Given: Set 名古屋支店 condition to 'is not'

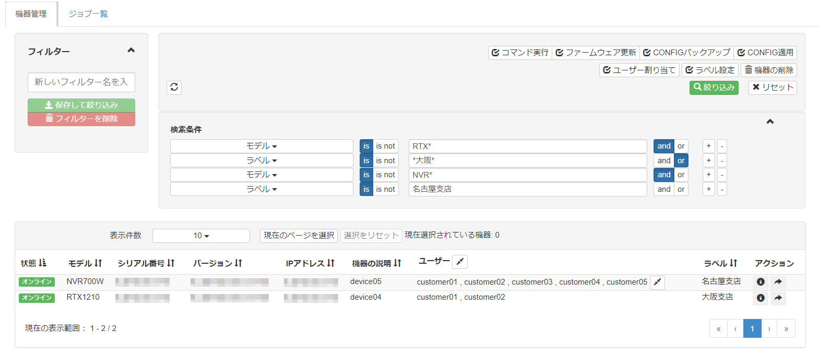Looking at the screenshot, I should 385,189.
